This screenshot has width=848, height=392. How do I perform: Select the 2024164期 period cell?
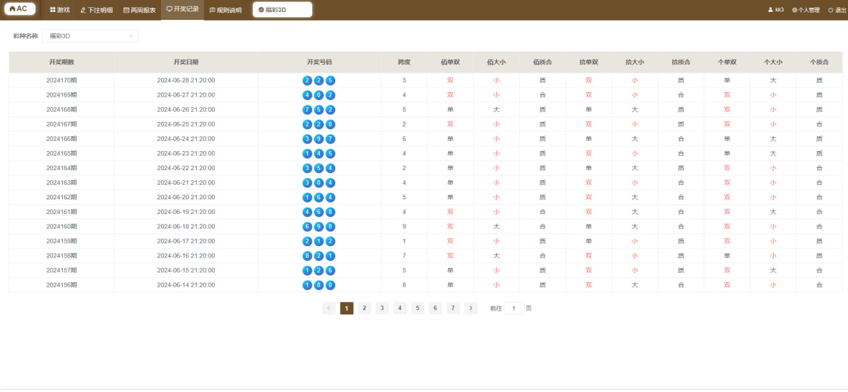(x=62, y=168)
